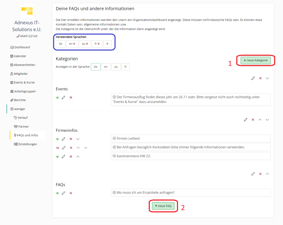The height and width of the screenshot is (225, 283).
Task: Edit the Kantinenmenü KW 22 entry
Action: tap(64, 157)
